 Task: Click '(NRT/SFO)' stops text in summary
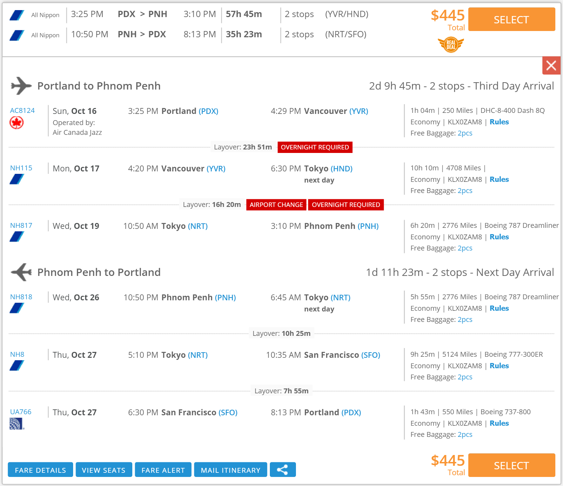[346, 34]
